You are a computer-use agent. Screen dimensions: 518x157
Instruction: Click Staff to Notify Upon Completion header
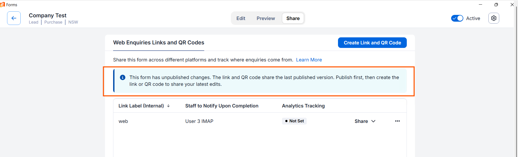tap(222, 106)
